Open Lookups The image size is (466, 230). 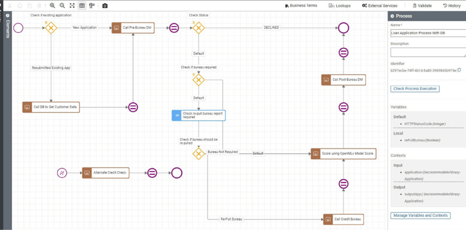click(340, 5)
